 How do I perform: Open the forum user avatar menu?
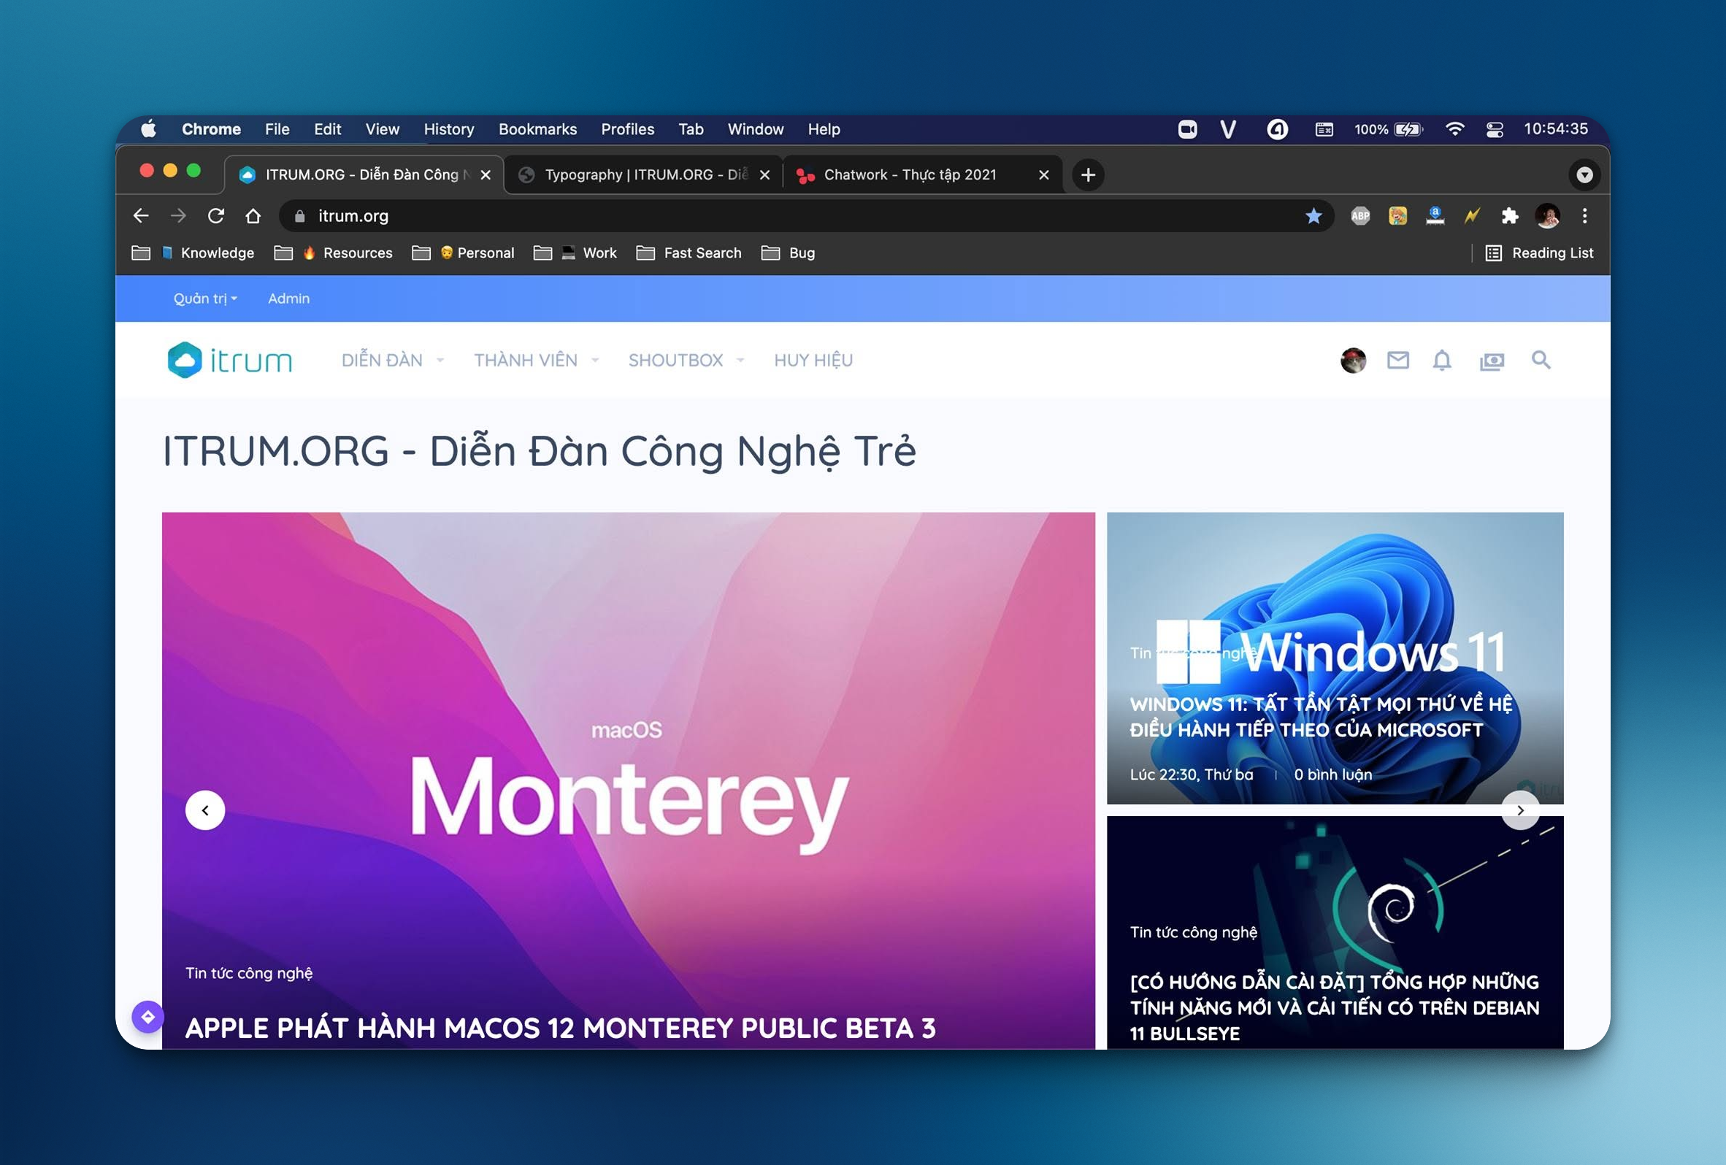click(1353, 360)
